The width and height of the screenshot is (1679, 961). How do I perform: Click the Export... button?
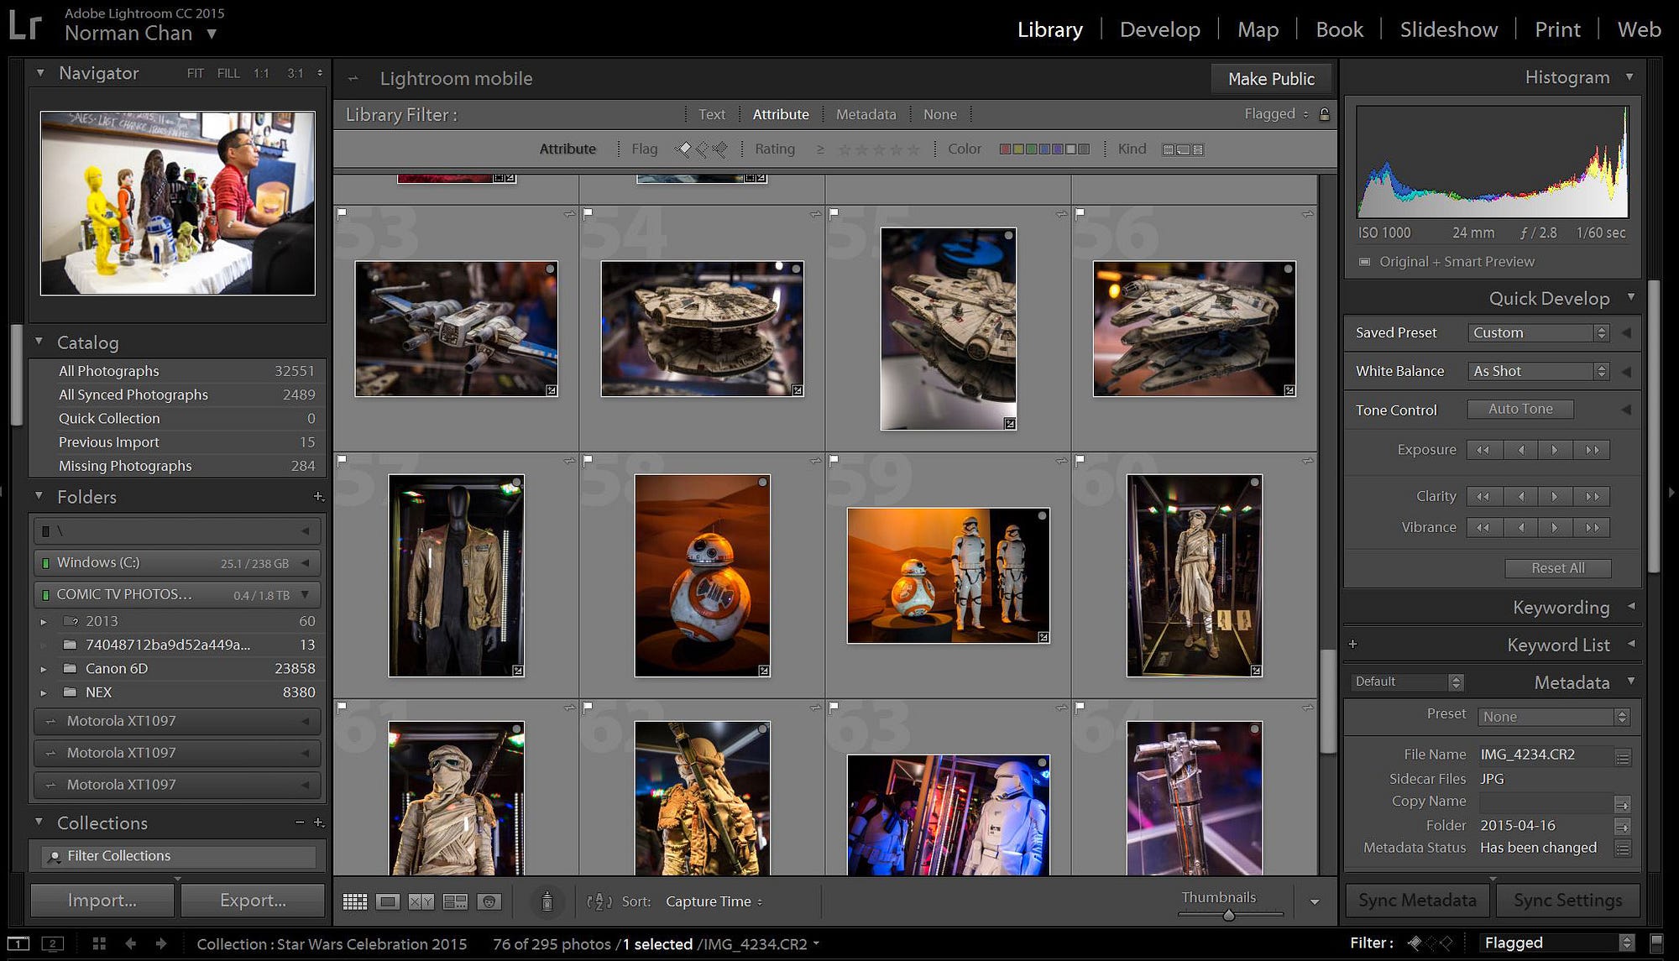pos(253,900)
